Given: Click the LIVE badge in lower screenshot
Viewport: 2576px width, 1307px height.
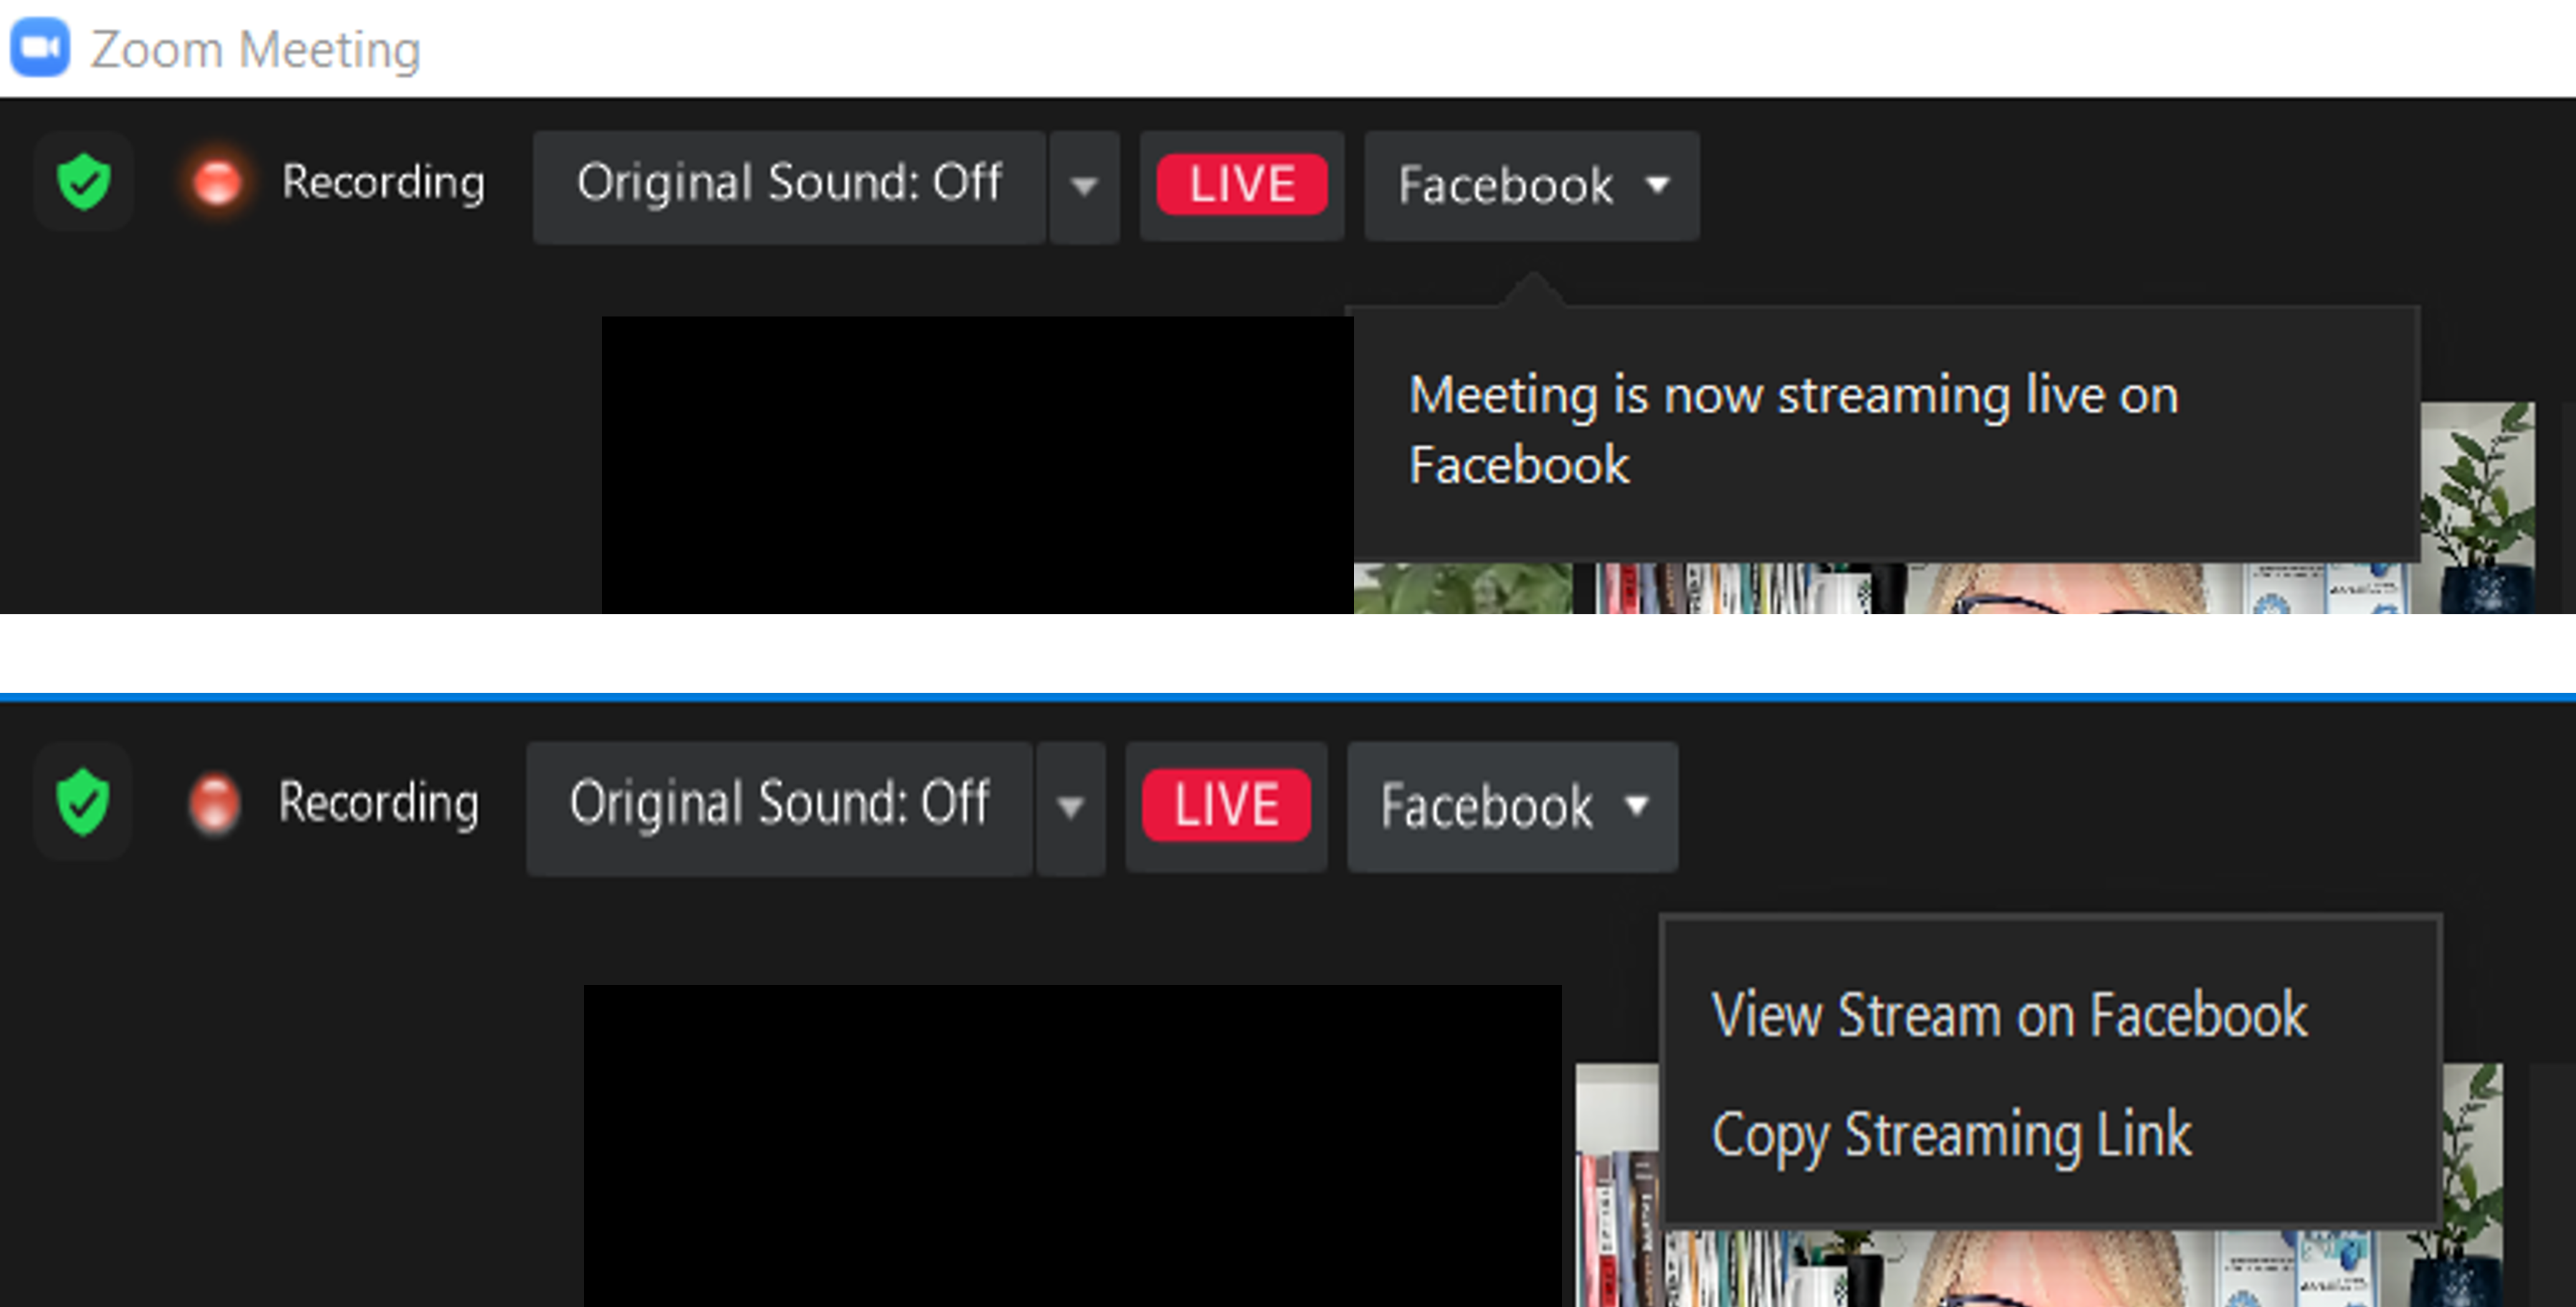Looking at the screenshot, I should (x=1227, y=805).
